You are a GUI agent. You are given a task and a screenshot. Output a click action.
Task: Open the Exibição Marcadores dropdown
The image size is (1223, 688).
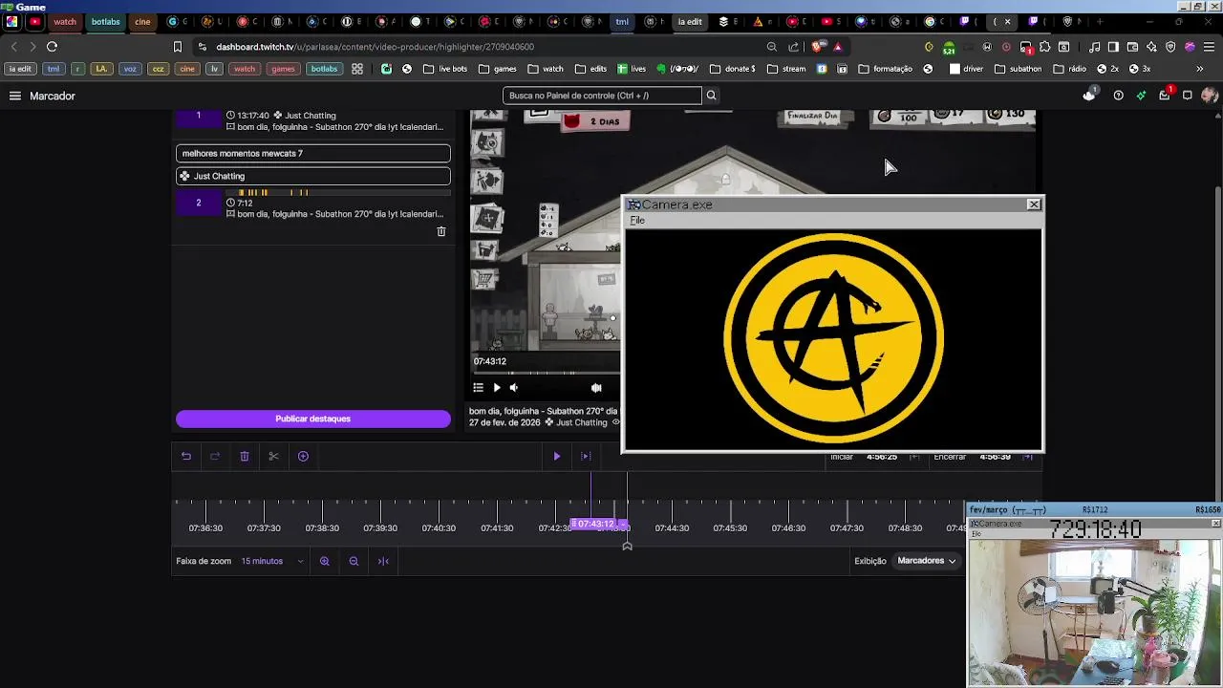926,561
